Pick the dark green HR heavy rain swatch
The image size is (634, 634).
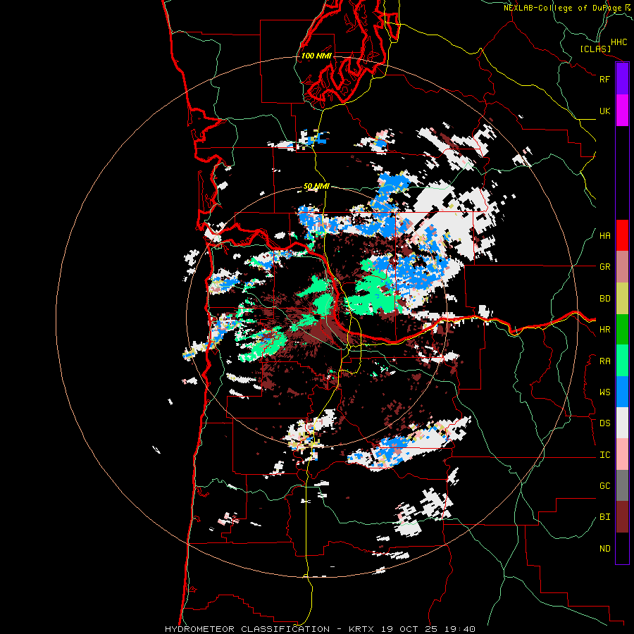click(x=622, y=329)
